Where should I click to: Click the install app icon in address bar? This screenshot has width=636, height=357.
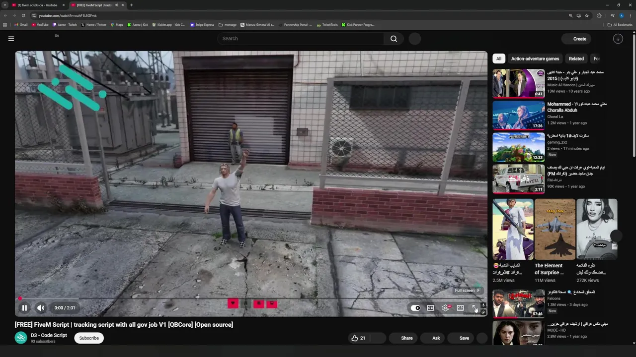[579, 15]
